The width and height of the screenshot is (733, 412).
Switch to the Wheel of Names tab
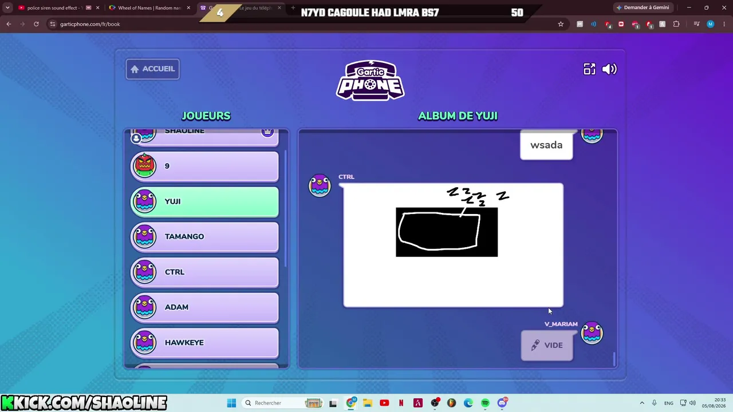click(x=149, y=8)
